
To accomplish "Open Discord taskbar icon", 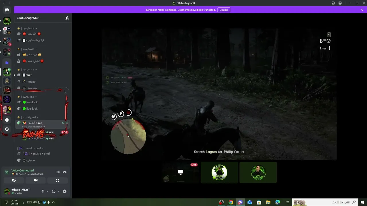I will coord(240,202).
